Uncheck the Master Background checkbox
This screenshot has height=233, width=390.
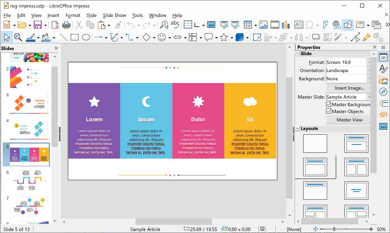pos(329,105)
